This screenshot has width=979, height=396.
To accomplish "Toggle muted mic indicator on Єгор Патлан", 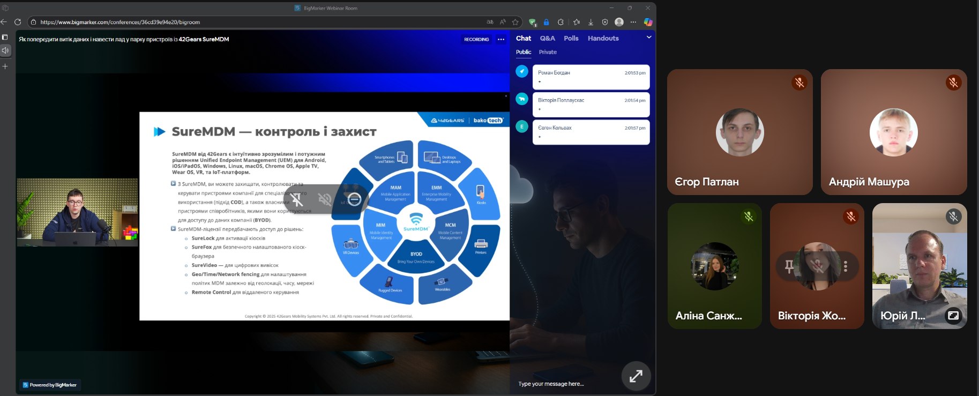I will pos(799,83).
